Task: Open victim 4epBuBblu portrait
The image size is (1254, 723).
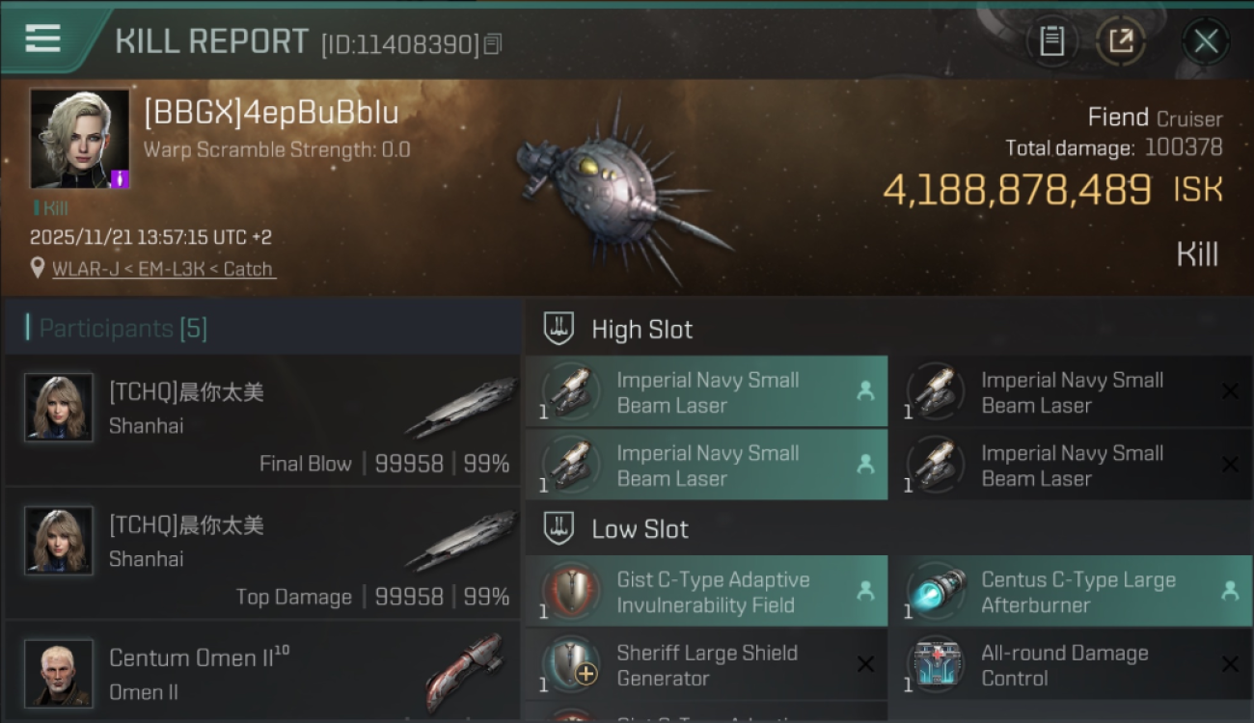Action: click(x=79, y=138)
